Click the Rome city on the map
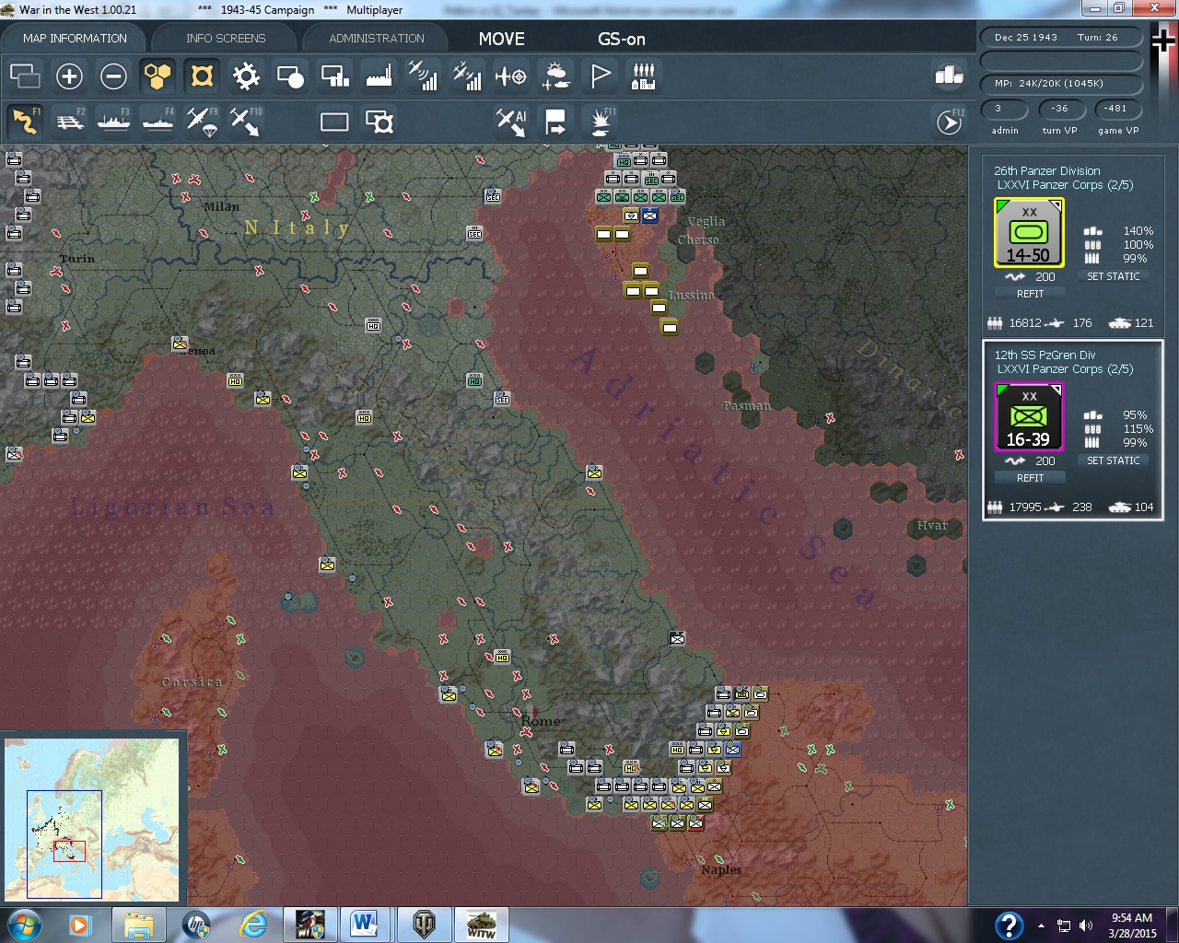This screenshot has width=1179, height=943. pyautogui.click(x=540, y=721)
